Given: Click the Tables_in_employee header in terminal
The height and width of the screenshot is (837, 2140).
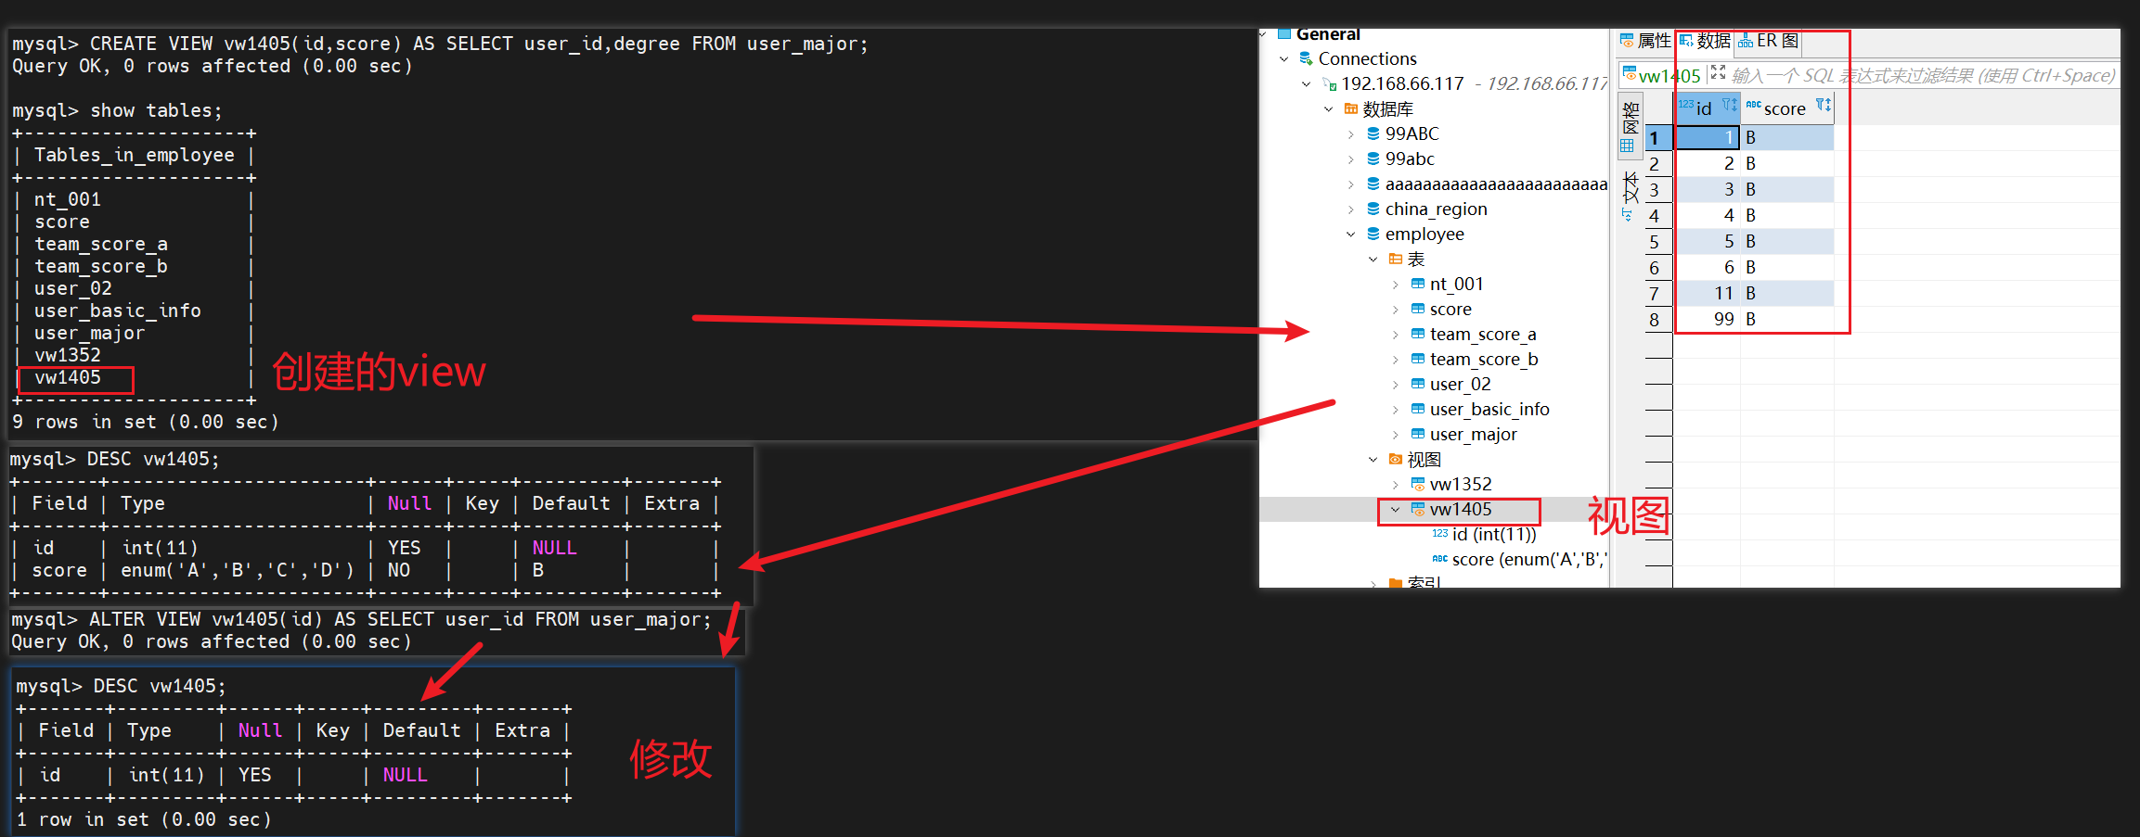Looking at the screenshot, I should (x=135, y=155).
